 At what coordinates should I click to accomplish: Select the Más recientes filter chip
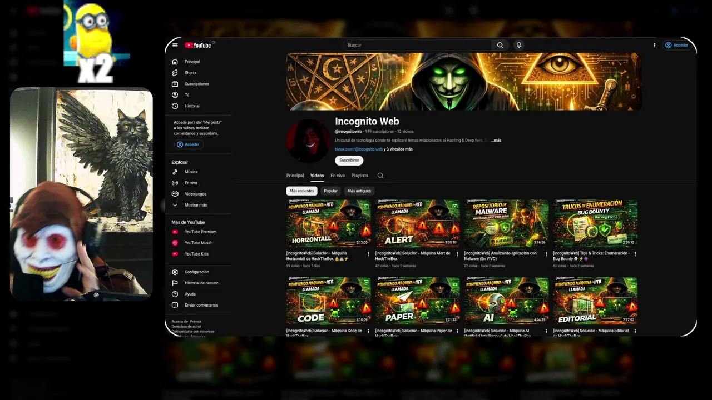(302, 191)
